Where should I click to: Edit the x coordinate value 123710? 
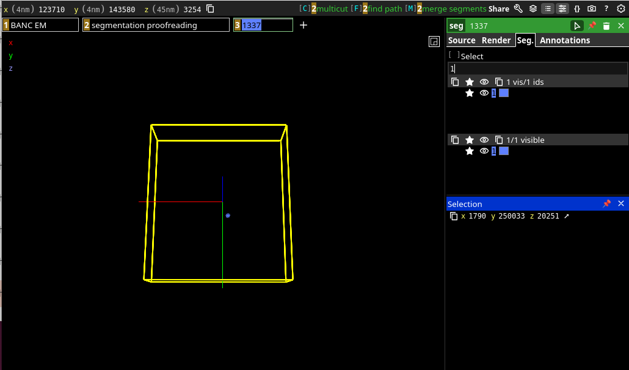click(x=52, y=9)
